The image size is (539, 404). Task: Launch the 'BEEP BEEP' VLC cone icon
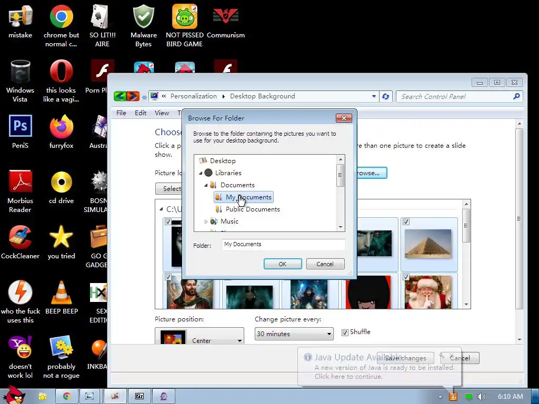pyautogui.click(x=62, y=298)
